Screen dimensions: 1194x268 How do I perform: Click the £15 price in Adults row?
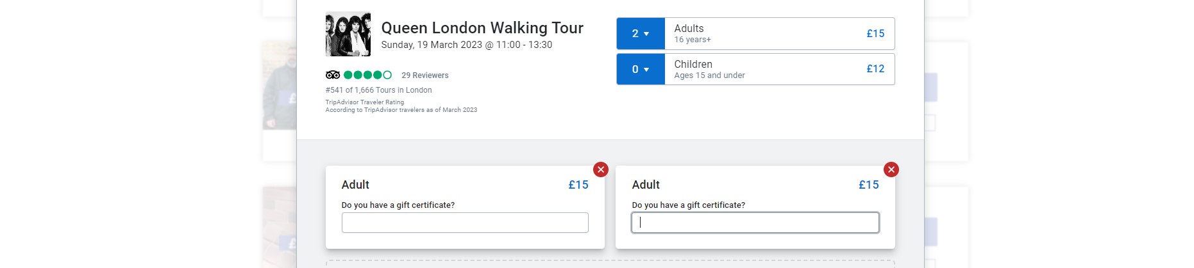point(875,33)
